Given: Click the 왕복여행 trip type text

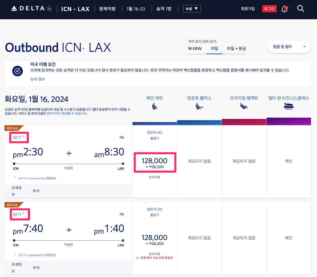Looking at the screenshot, I should click(107, 9).
